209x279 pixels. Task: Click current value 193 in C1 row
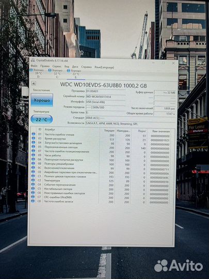click(111, 177)
